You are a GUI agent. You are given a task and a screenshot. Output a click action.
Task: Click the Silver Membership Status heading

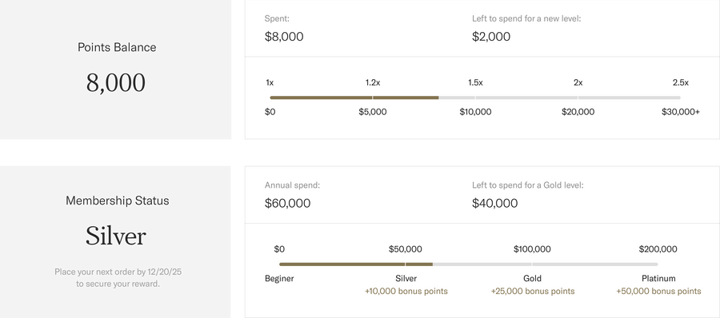(x=116, y=237)
